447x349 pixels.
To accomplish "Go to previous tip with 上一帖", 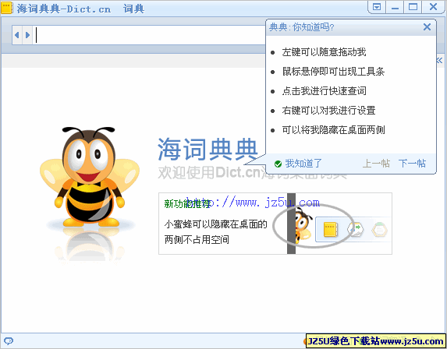I will coord(376,164).
